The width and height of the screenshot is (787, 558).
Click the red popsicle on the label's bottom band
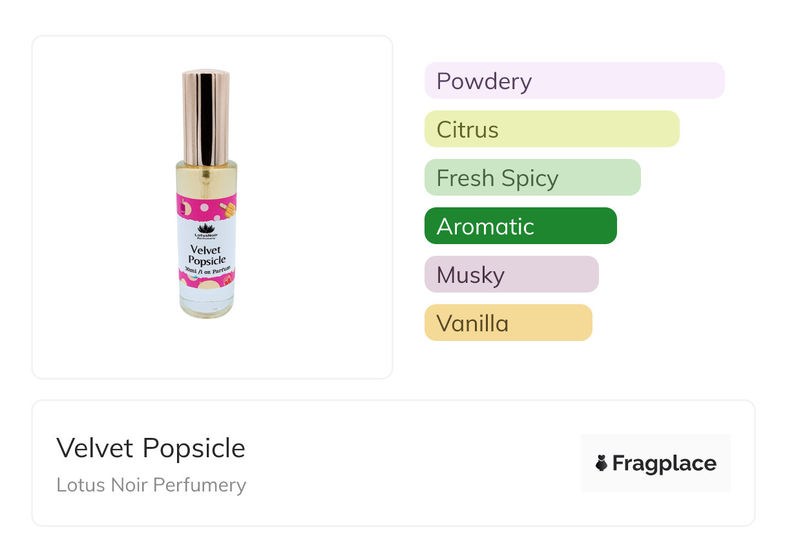pos(227,280)
